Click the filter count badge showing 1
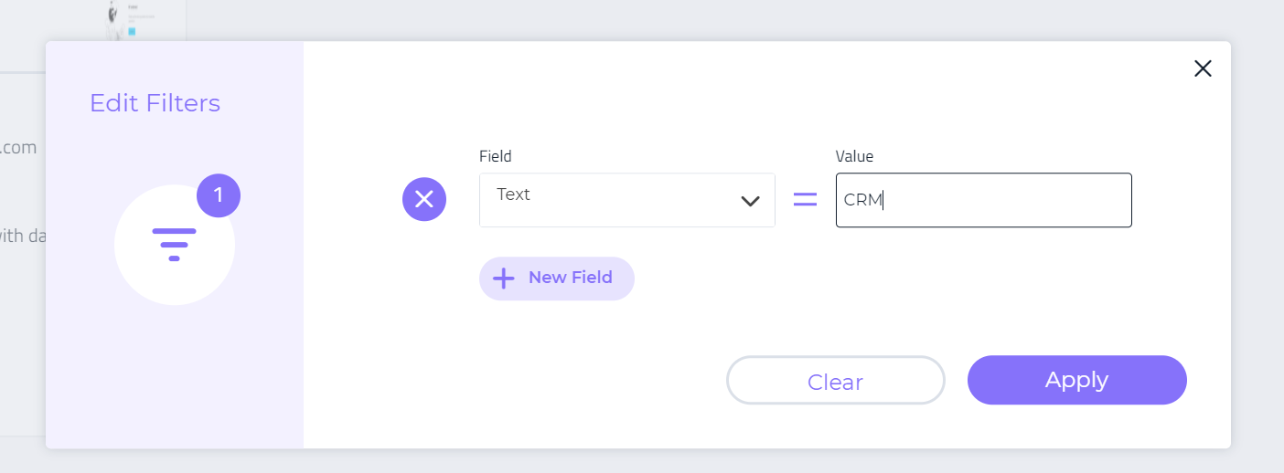The width and height of the screenshot is (1284, 473). (219, 195)
